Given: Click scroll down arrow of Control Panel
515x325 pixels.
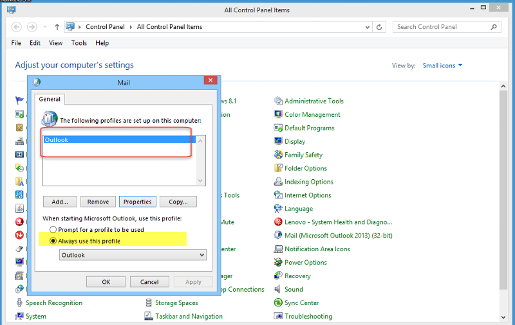Looking at the screenshot, I should click(503, 317).
